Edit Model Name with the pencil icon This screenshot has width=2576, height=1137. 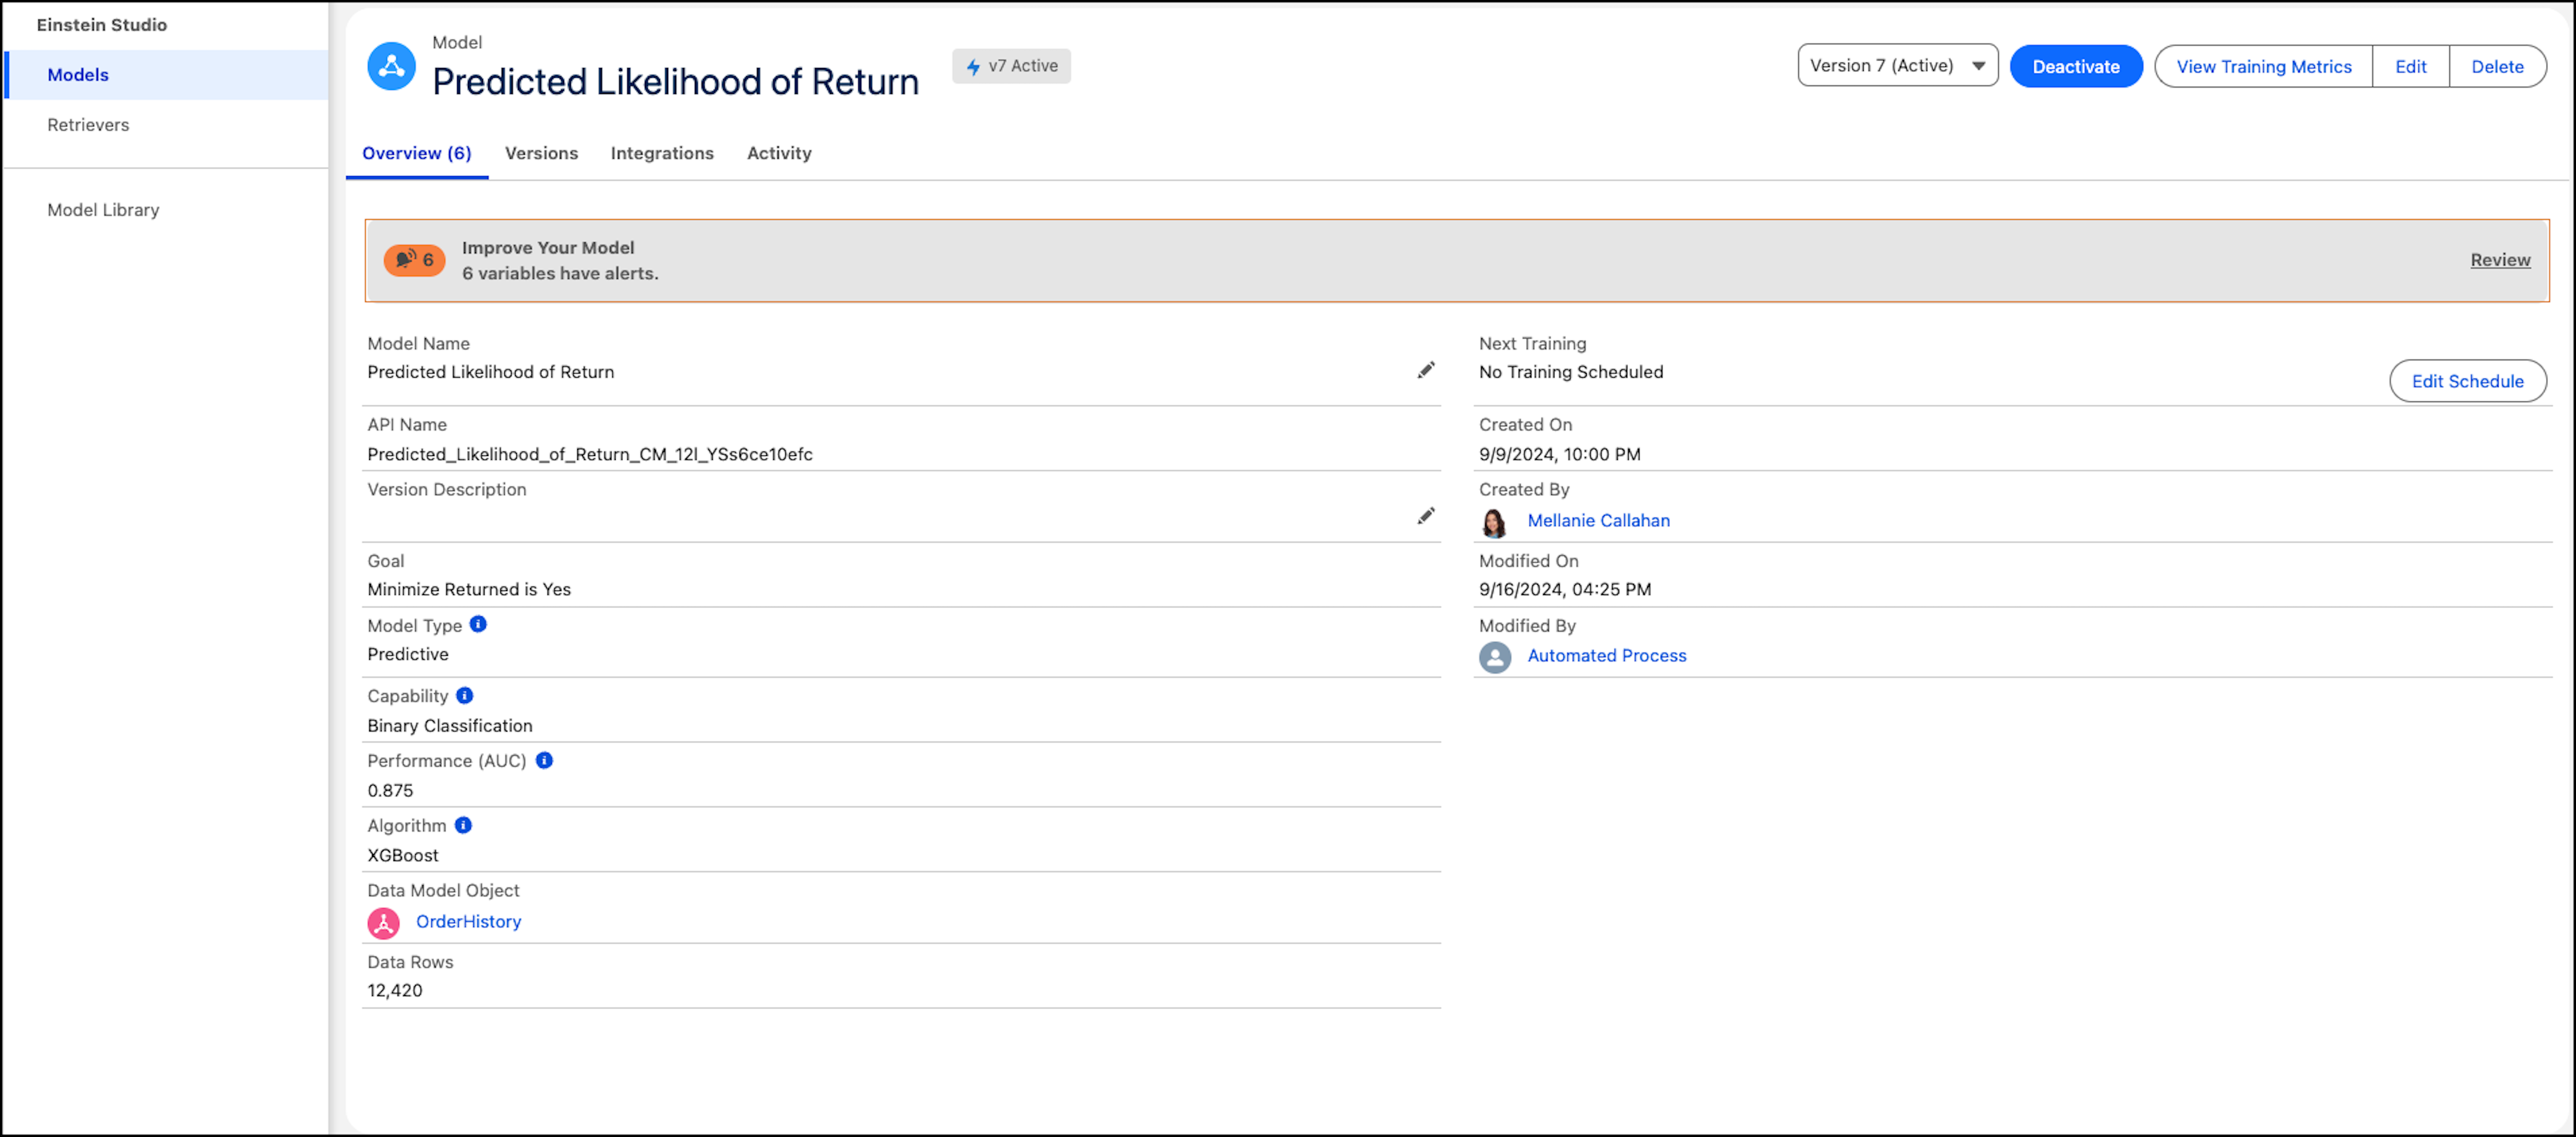tap(1426, 371)
